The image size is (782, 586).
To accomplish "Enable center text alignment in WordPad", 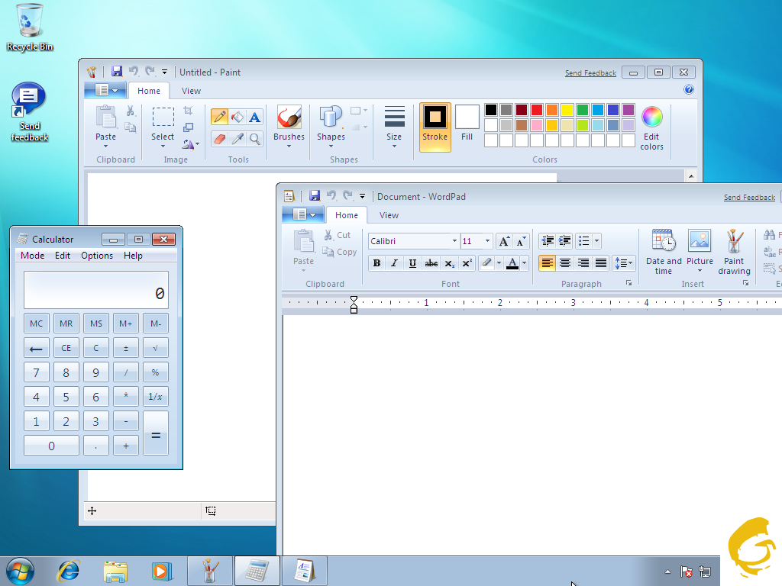I will 565,263.
